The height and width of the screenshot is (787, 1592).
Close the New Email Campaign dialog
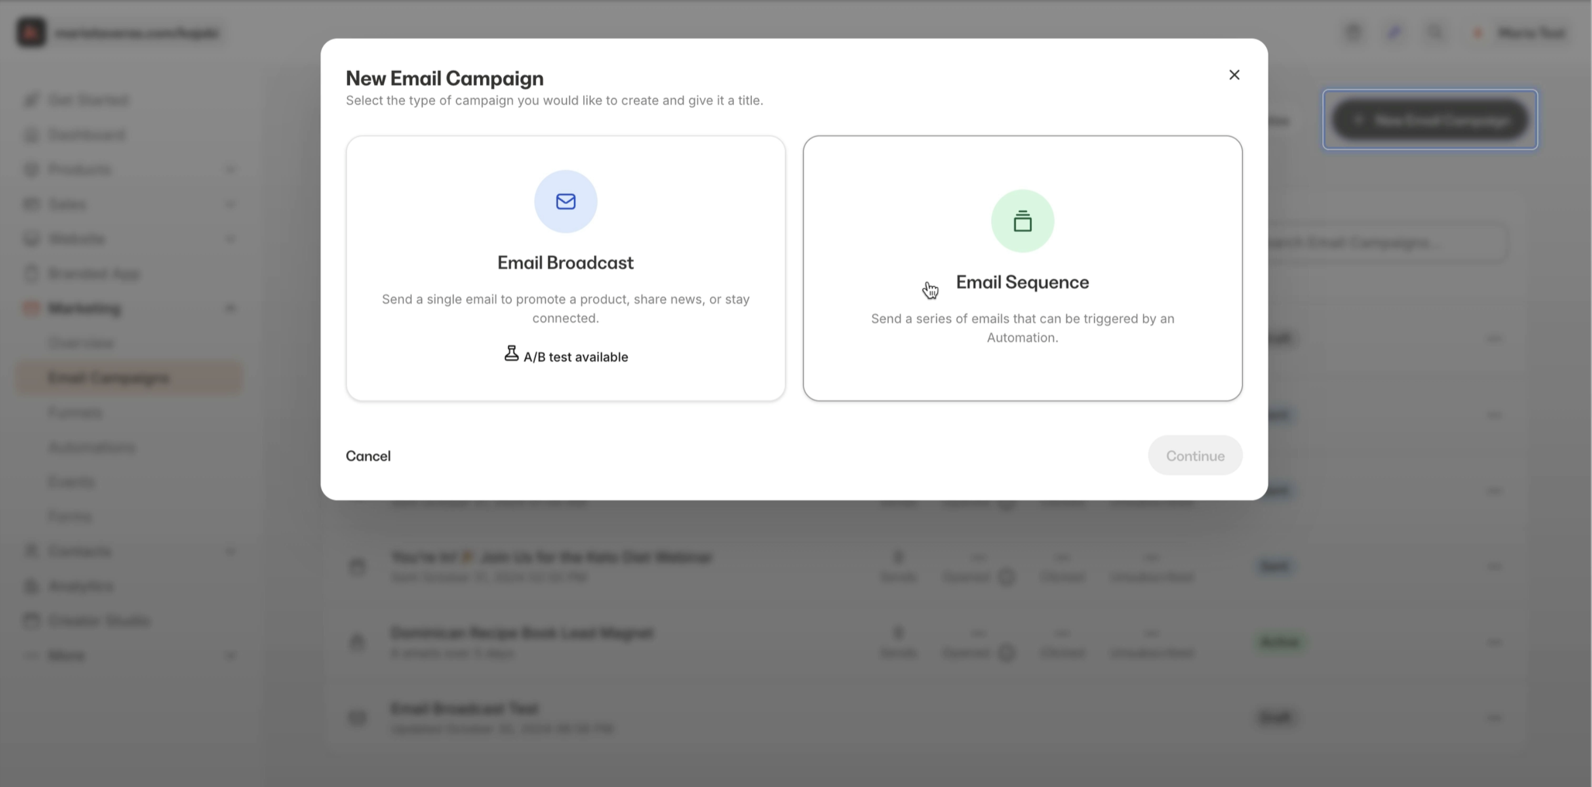coord(1233,75)
